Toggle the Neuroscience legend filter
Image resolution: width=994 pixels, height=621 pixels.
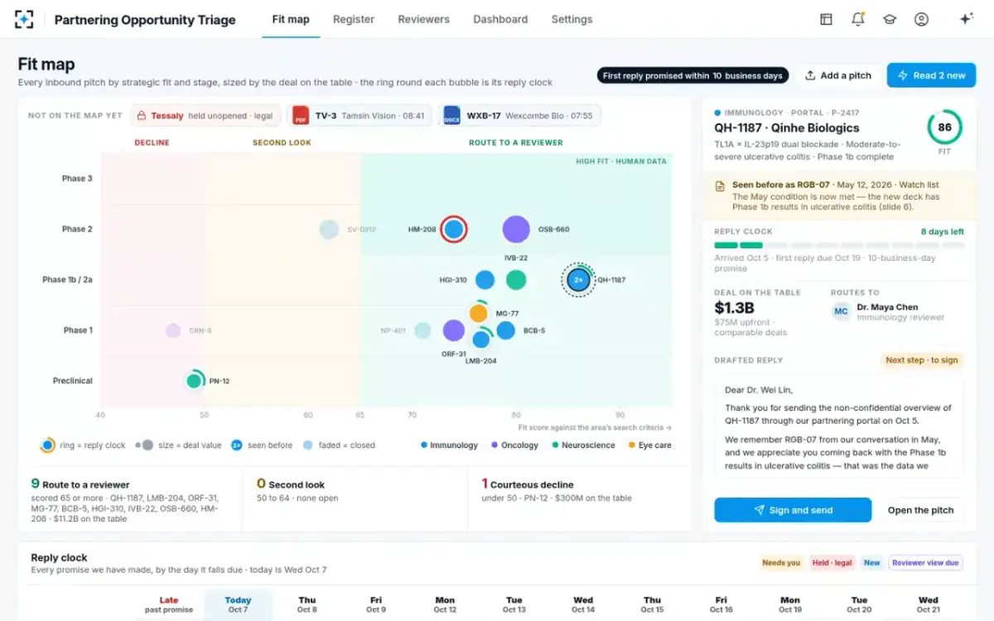tap(583, 445)
